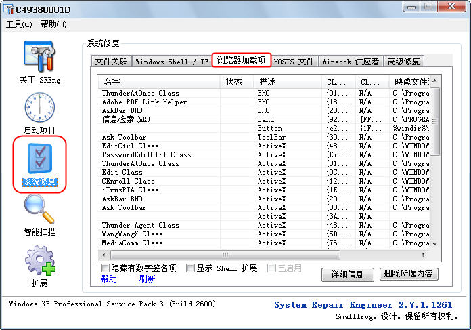This screenshot has width=471, height=330.
Task: Switch to the 文件关联 tab
Action: click(112, 62)
